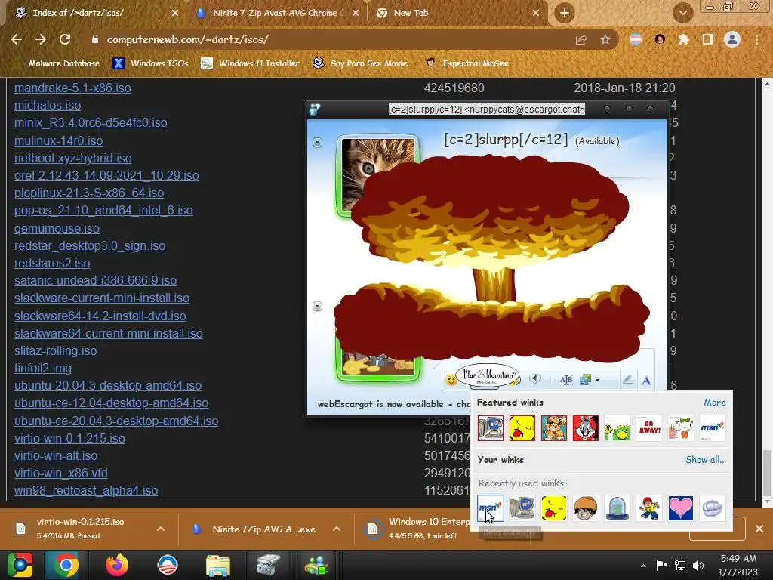Pick the Bugs Bunny featured wink
Screen dimensions: 773x580
pyautogui.click(x=586, y=427)
